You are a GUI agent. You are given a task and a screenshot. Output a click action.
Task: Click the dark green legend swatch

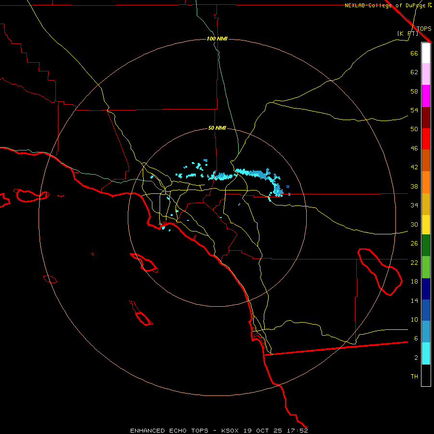pos(426,245)
